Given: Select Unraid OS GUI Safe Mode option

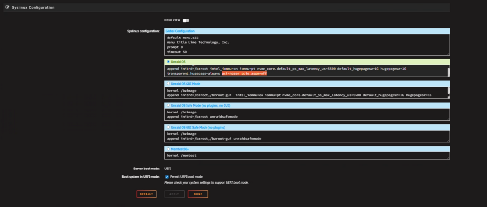Looking at the screenshot, I should click(169, 127).
